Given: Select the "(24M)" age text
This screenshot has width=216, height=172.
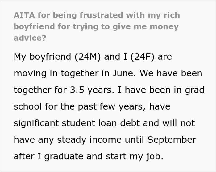Looking at the screenshot, I should tap(88, 57).
